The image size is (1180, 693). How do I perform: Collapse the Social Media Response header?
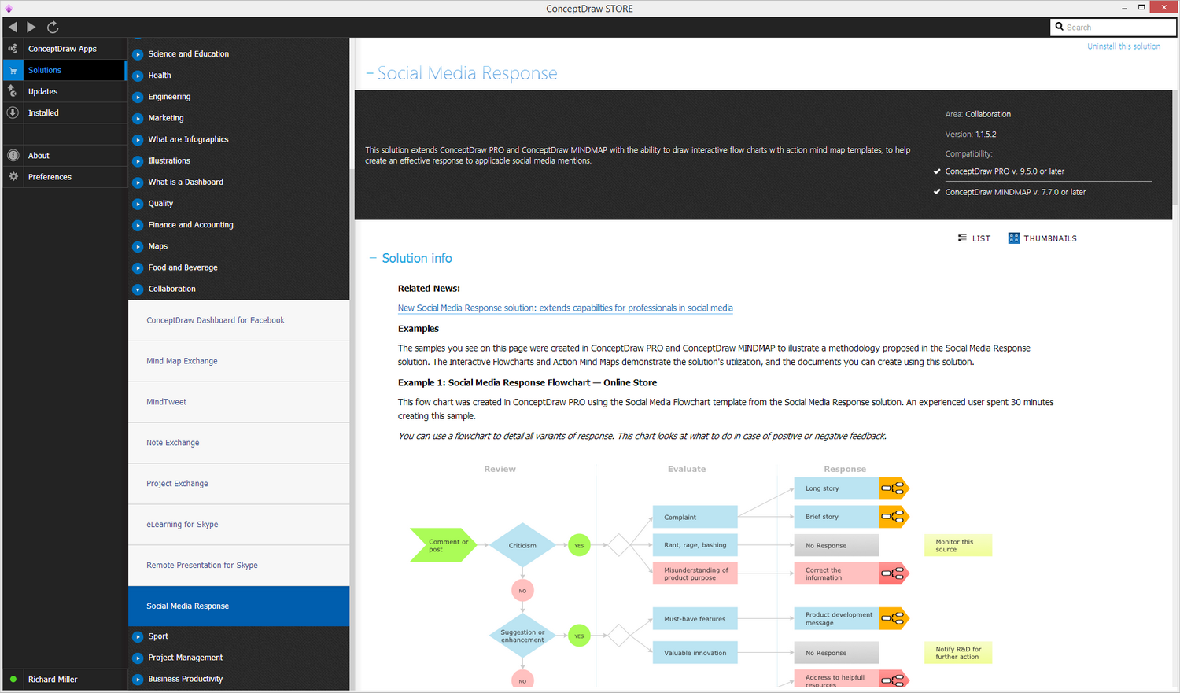370,74
